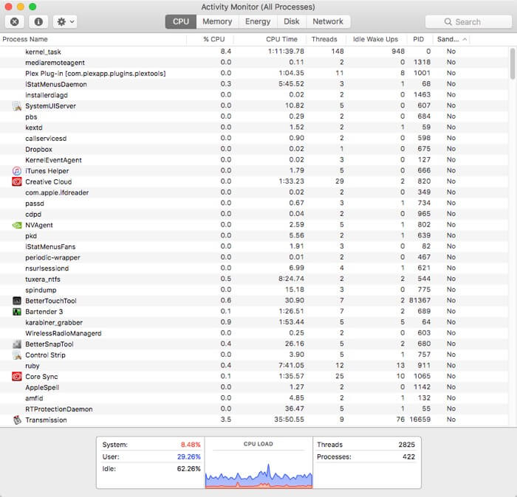Select the Plex Plug-in plextools row
This screenshot has width=517, height=497.
[254, 74]
